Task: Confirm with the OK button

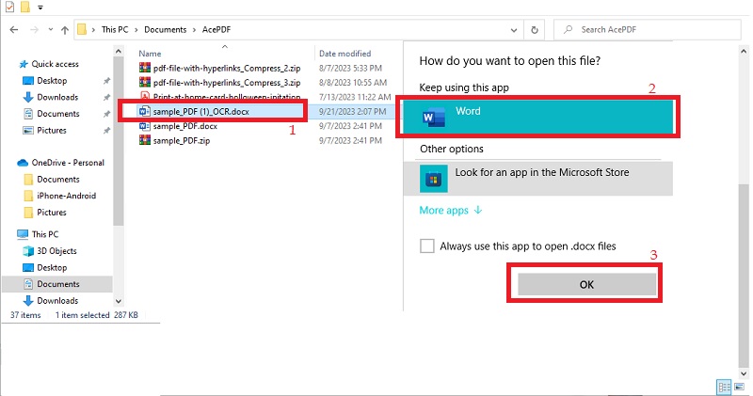Action: (x=586, y=285)
